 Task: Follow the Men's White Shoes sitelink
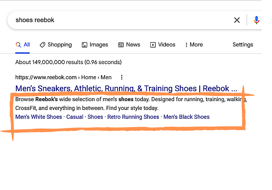(39, 117)
